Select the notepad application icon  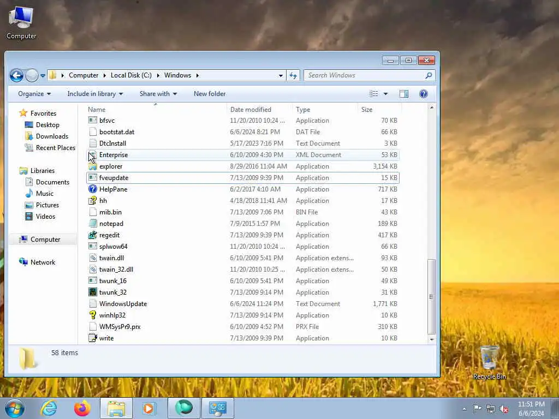(x=93, y=223)
